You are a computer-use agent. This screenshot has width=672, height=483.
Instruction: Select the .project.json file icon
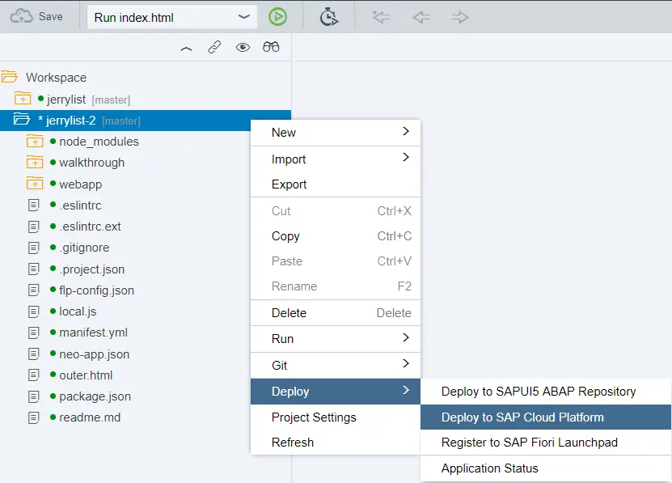(x=33, y=269)
